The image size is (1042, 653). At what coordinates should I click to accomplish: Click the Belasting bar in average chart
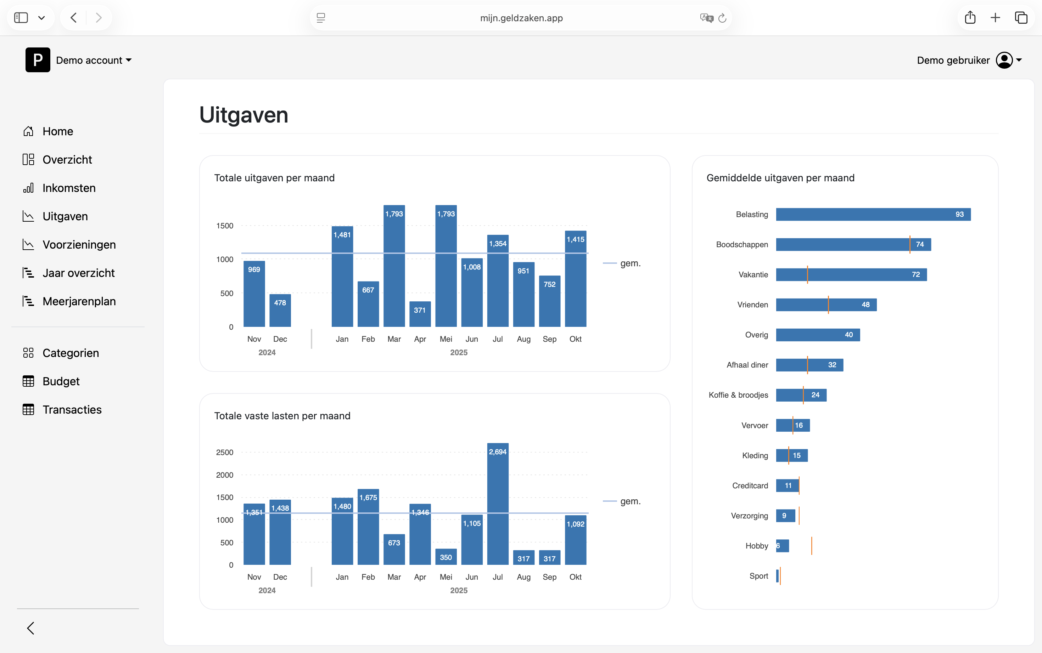pos(873,214)
